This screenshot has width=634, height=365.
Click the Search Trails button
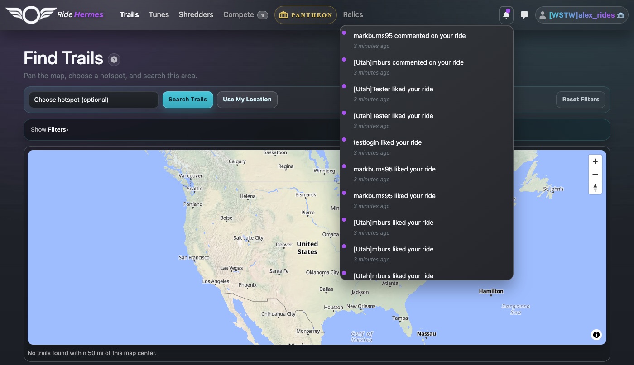pyautogui.click(x=187, y=100)
